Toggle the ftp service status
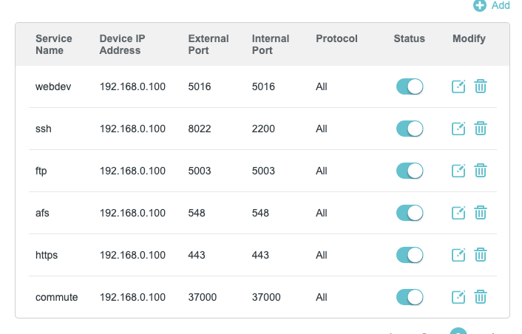The width and height of the screenshot is (522, 334). 410,171
